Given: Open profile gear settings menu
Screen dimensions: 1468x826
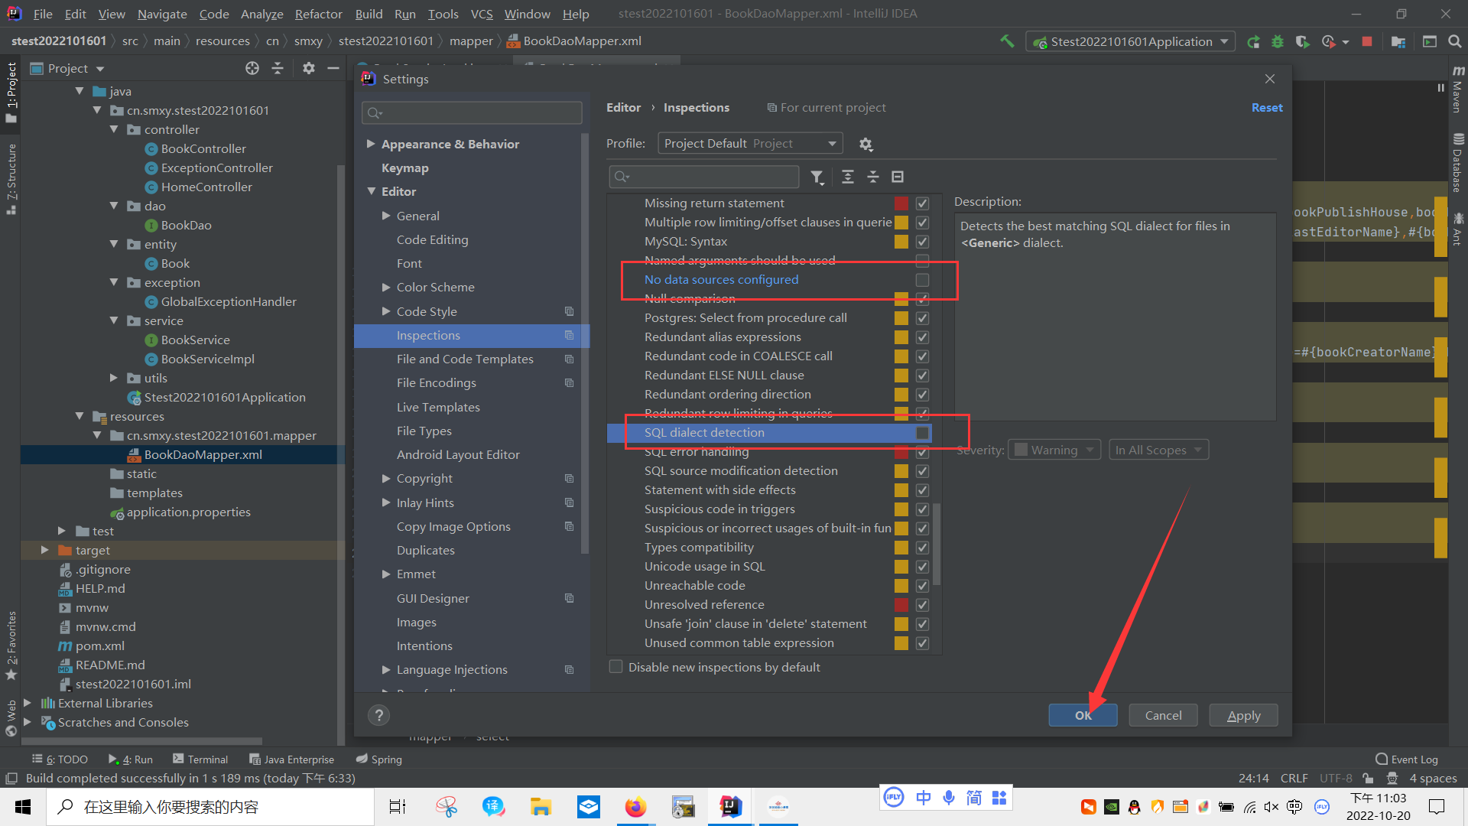Looking at the screenshot, I should [x=866, y=144].
